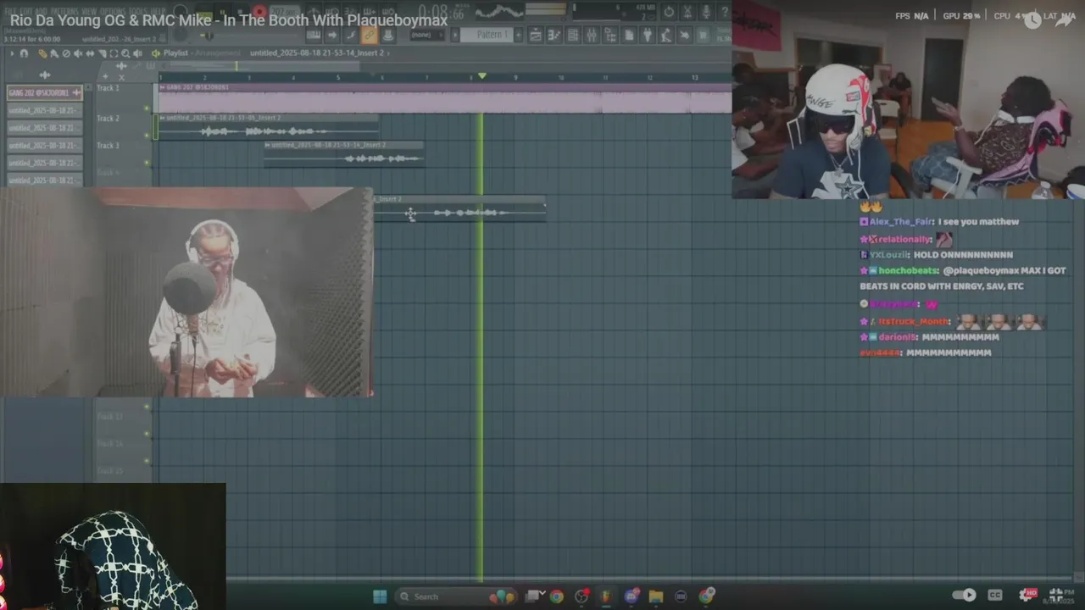Open the piano roll view icon

click(554, 35)
